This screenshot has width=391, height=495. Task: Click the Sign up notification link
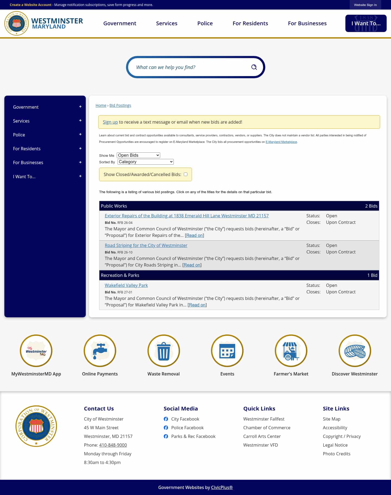pyautogui.click(x=110, y=122)
